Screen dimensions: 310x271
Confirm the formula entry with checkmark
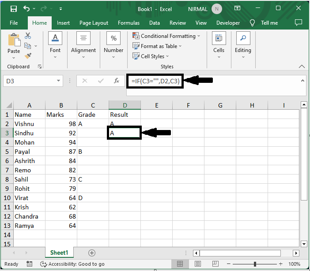point(101,81)
